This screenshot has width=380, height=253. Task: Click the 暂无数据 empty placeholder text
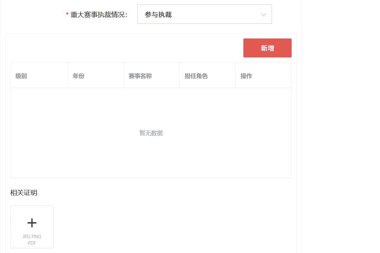pyautogui.click(x=151, y=133)
